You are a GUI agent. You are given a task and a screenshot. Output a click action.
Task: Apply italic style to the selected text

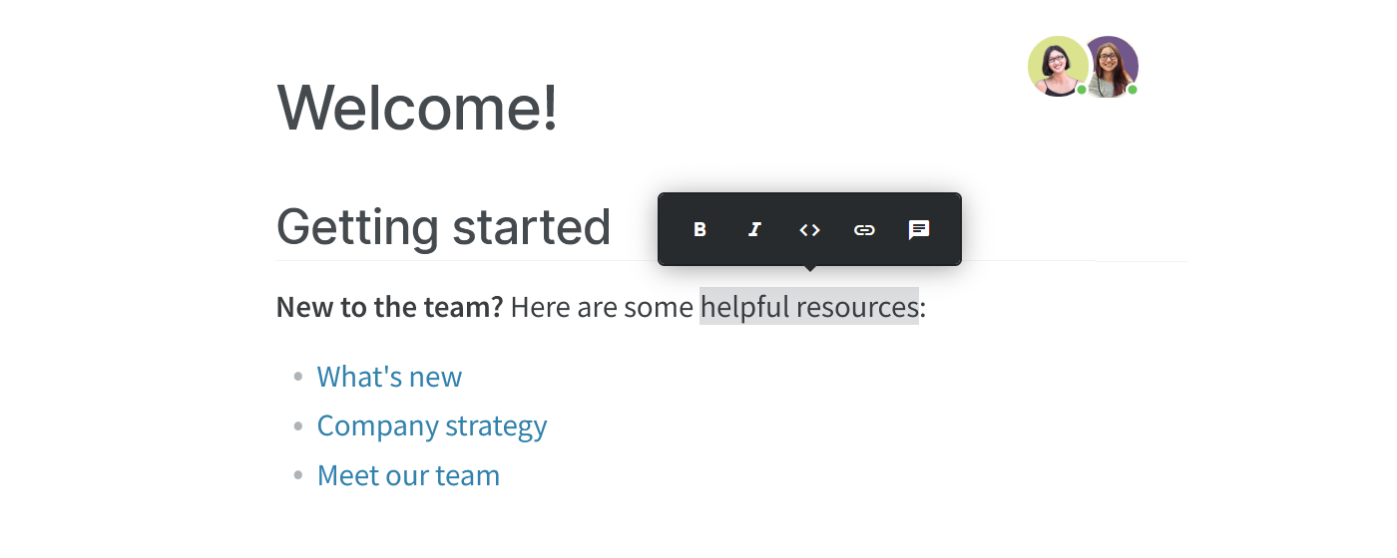754,230
